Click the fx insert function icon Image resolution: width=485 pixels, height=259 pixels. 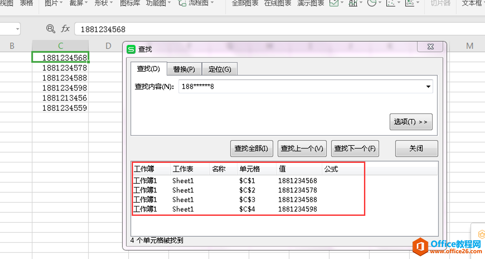[x=65, y=29]
